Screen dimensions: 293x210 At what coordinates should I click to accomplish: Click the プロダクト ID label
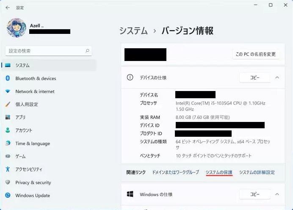[151, 133]
